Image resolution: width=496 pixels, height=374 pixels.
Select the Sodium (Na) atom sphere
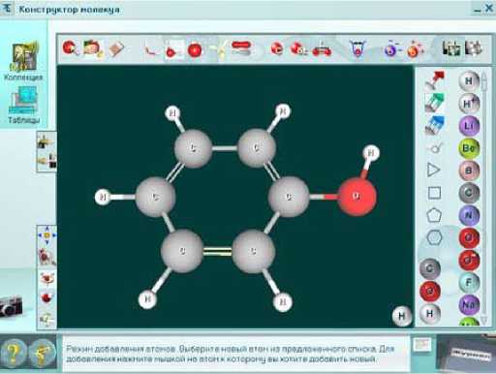point(469,304)
